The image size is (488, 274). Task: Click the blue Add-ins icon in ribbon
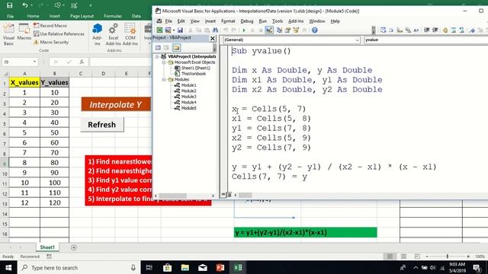97,34
